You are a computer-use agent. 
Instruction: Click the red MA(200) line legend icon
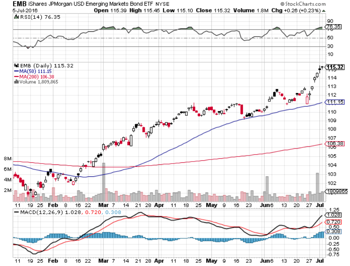coord(16,76)
